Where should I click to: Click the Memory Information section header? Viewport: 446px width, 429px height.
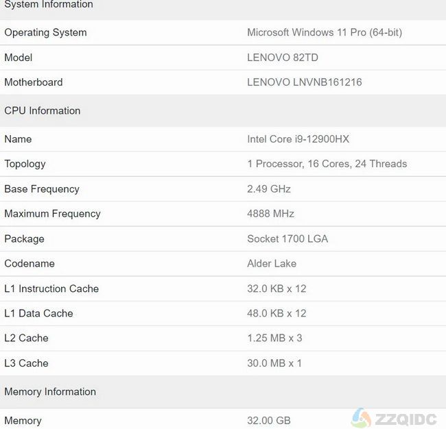(50, 392)
